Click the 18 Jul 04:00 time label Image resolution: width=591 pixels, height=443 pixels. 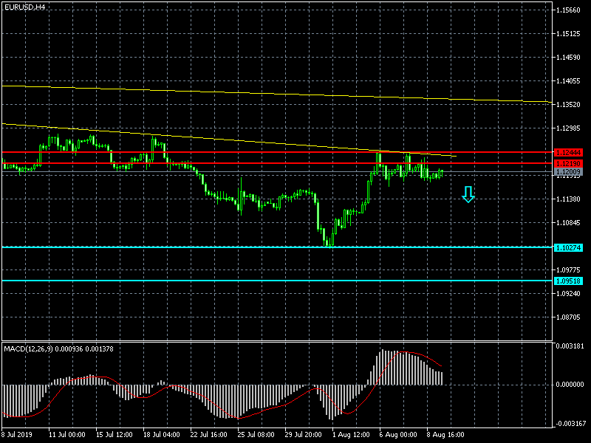(x=162, y=435)
